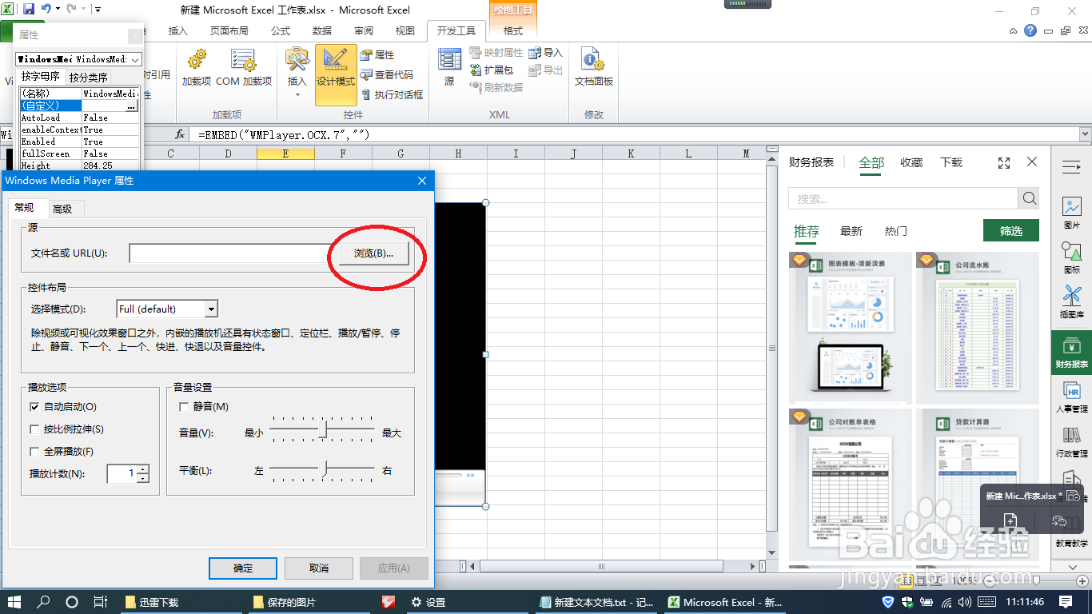Image resolution: width=1092 pixels, height=614 pixels.
Task: Click 取消 cancel button
Action: click(x=318, y=568)
